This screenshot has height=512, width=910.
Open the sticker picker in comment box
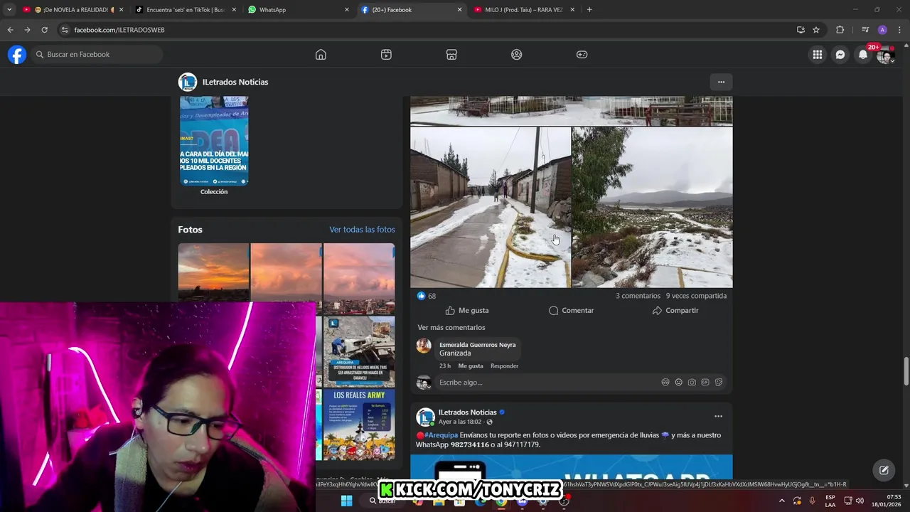(x=719, y=383)
